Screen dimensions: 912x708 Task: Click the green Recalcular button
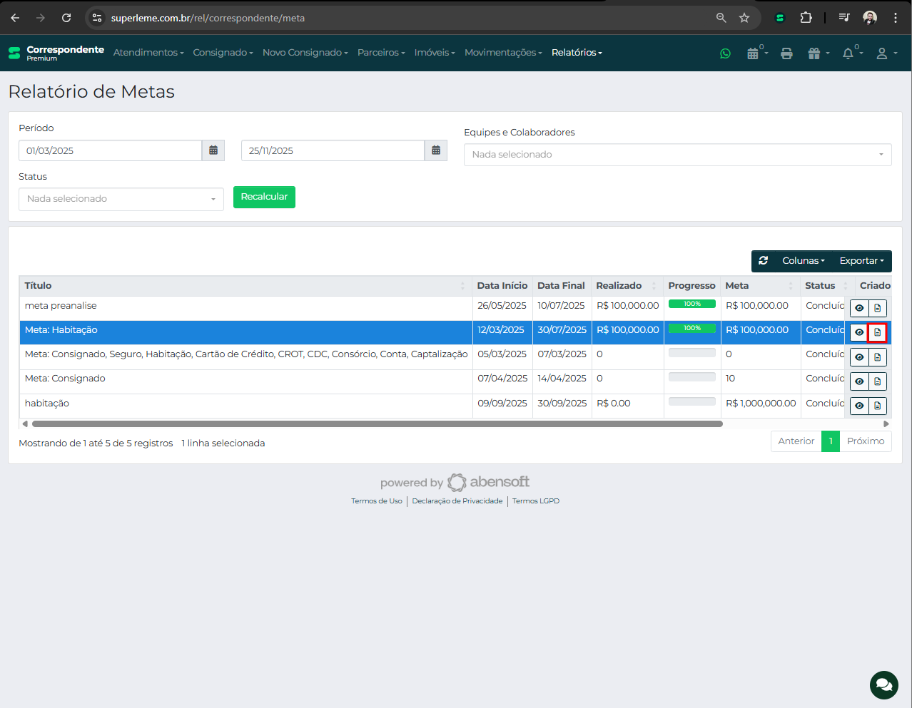click(264, 197)
